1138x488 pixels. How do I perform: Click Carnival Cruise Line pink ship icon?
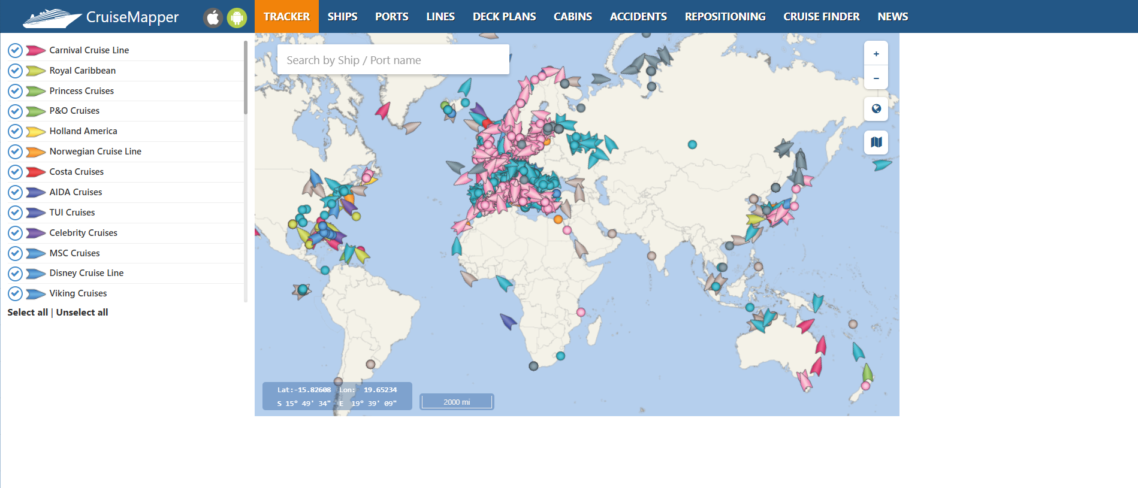pos(36,50)
